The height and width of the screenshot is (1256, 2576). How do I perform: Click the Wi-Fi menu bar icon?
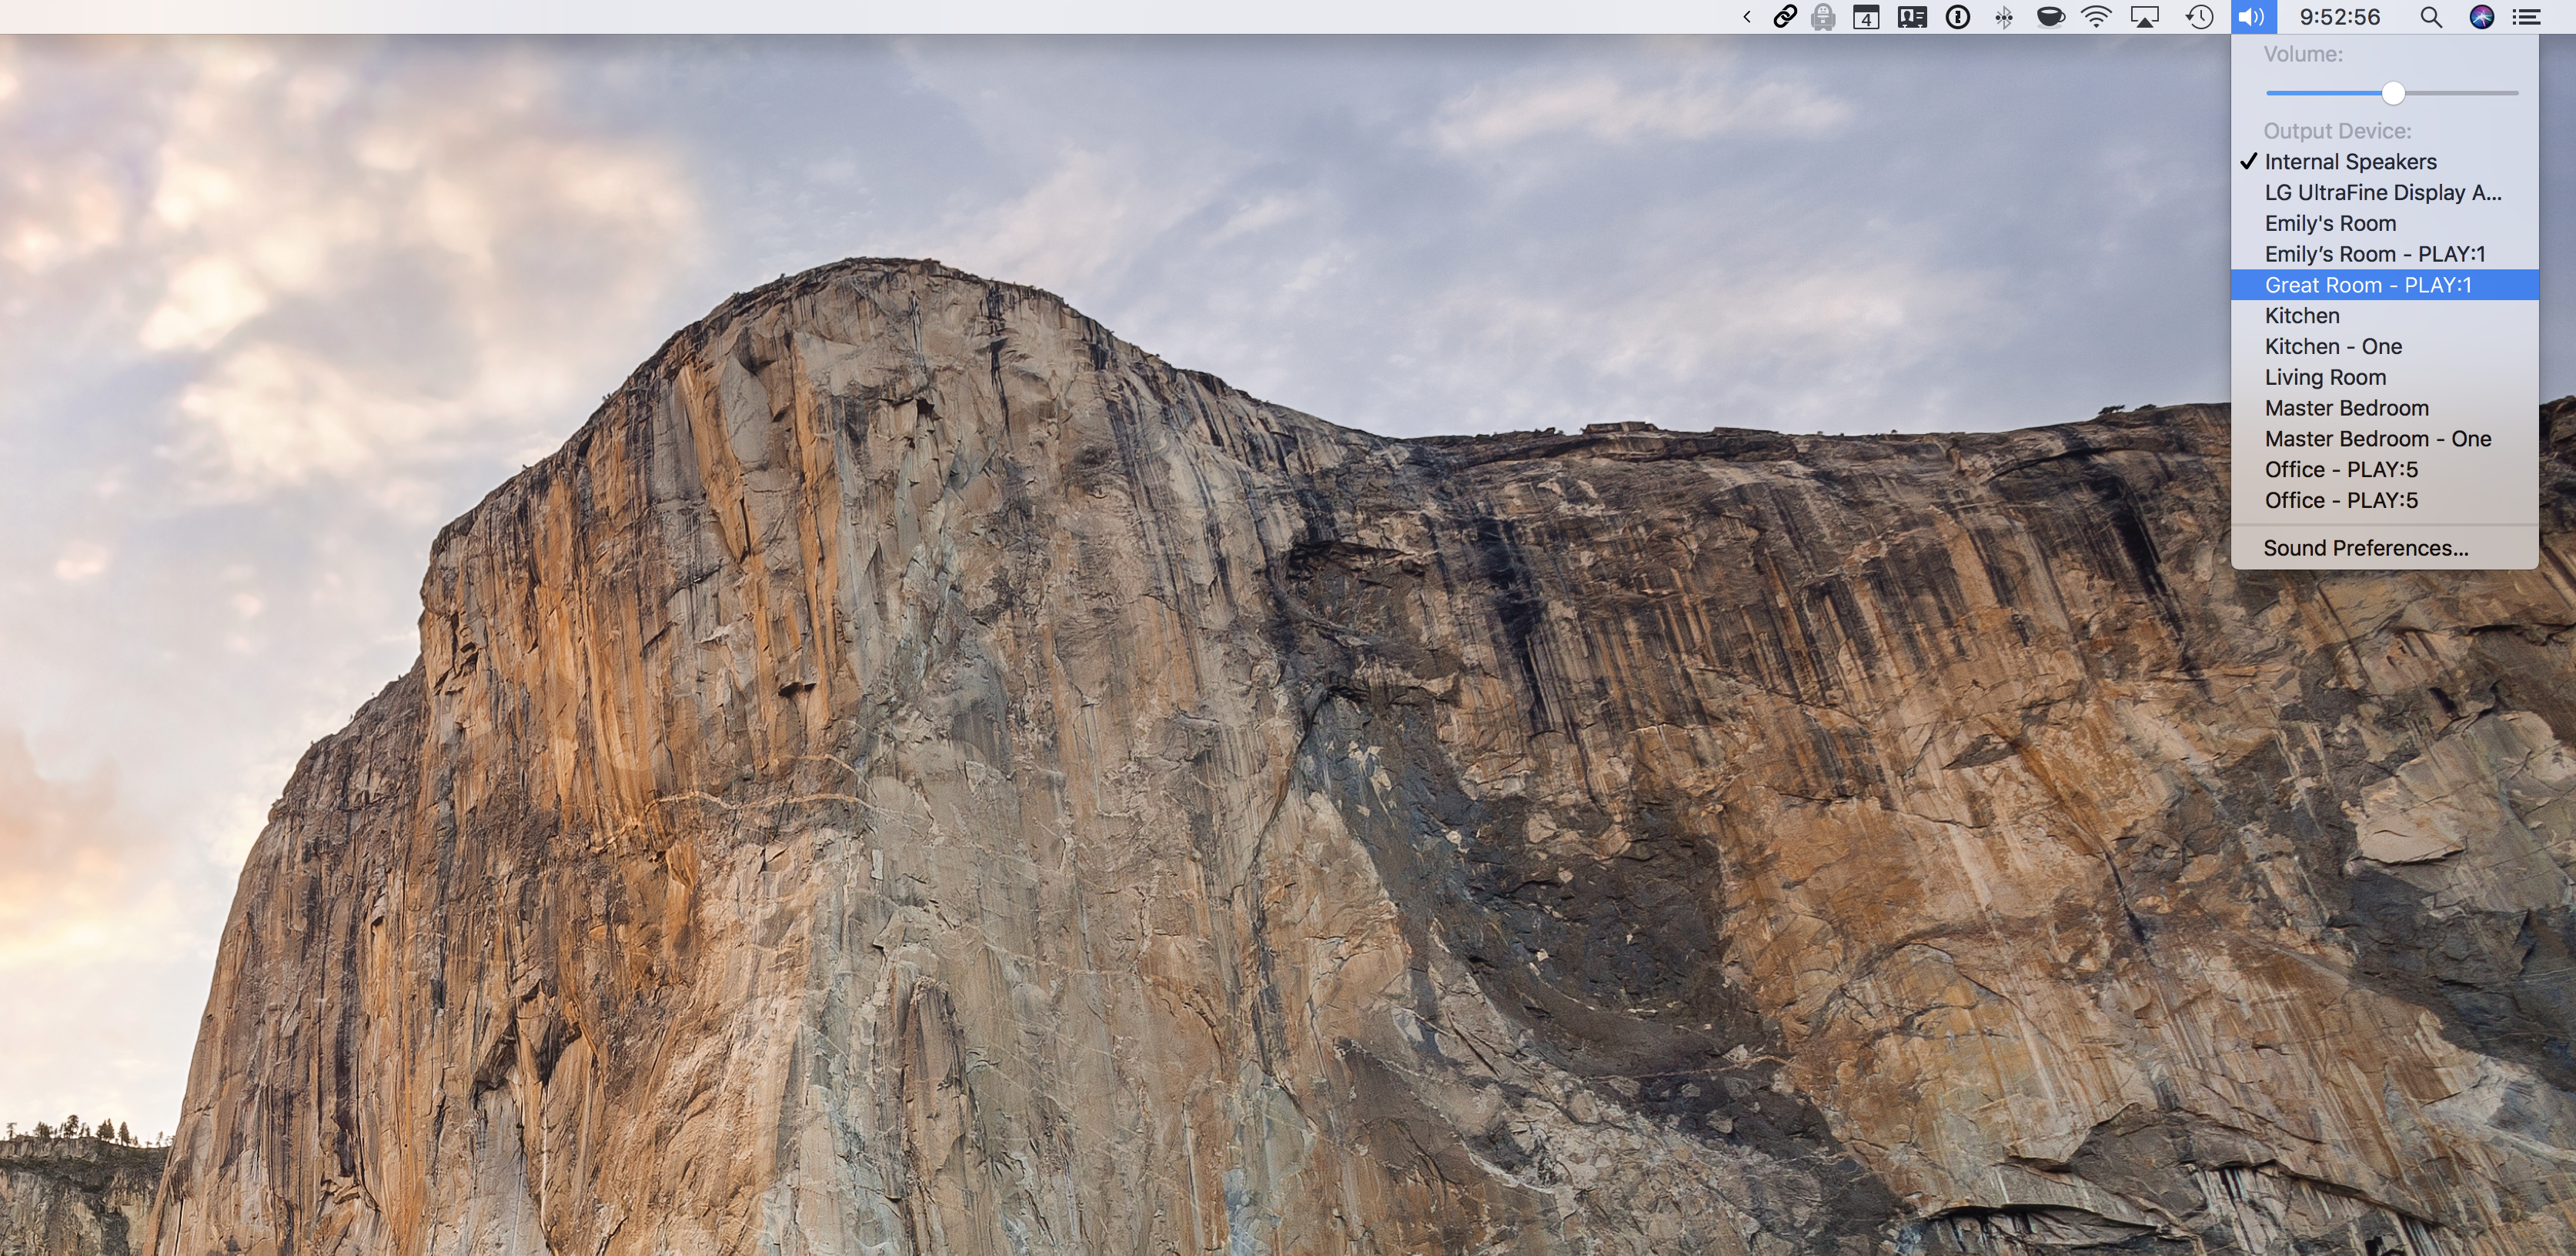click(x=2096, y=17)
